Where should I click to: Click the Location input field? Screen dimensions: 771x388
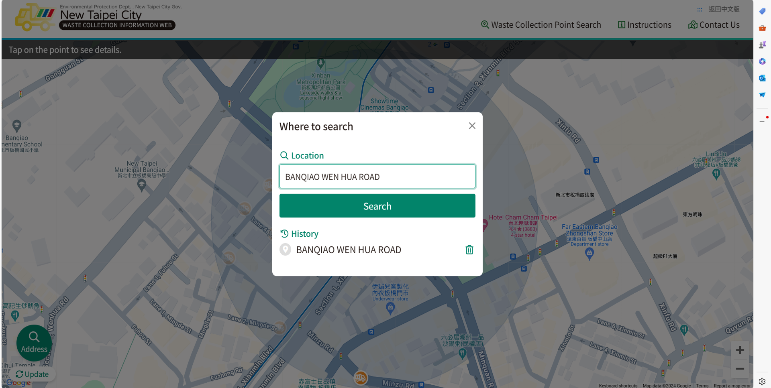tap(377, 177)
